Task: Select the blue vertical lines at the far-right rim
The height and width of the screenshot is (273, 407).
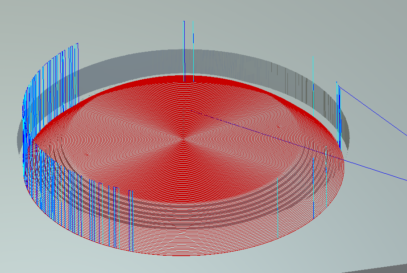Action: 339,116
